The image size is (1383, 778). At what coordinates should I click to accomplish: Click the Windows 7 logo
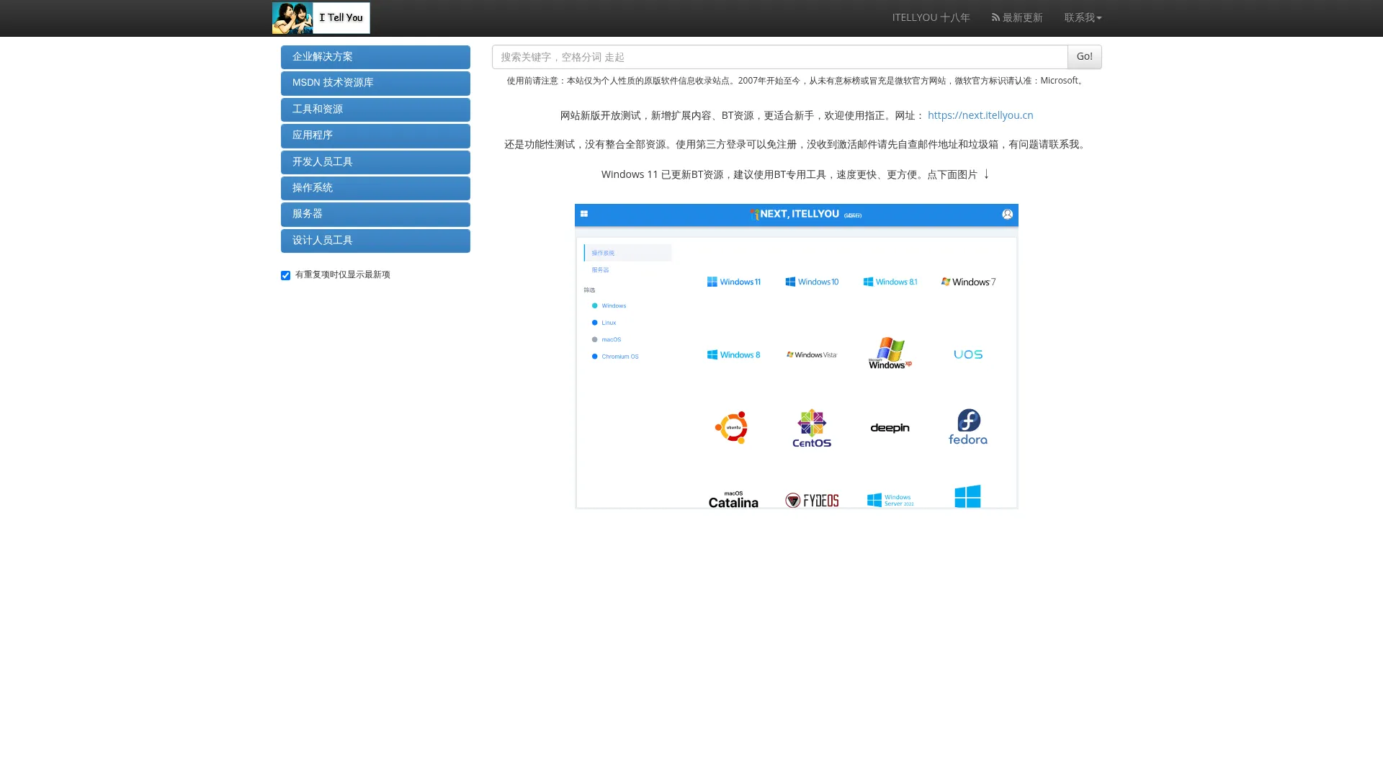coord(967,282)
